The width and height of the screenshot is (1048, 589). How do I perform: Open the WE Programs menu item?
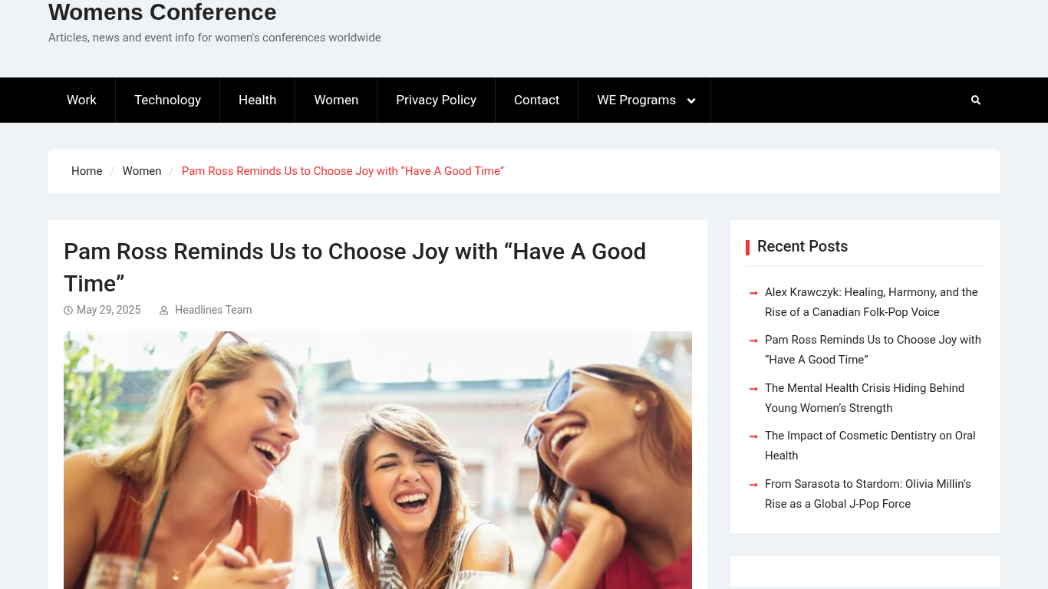[x=637, y=100]
